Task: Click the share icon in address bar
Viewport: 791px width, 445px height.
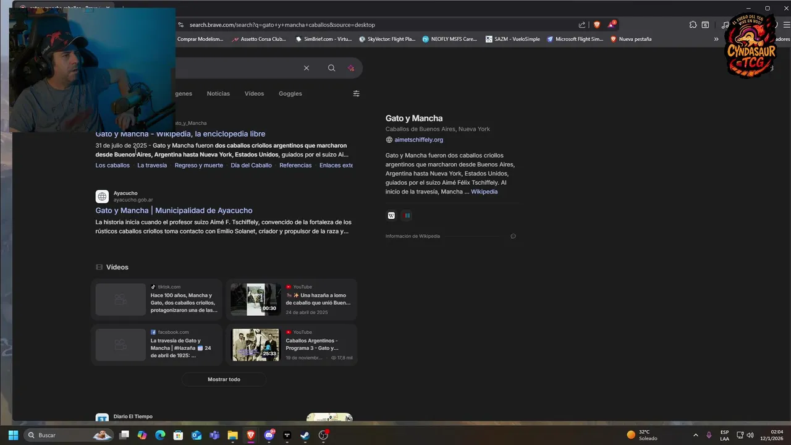Action: pos(582,25)
